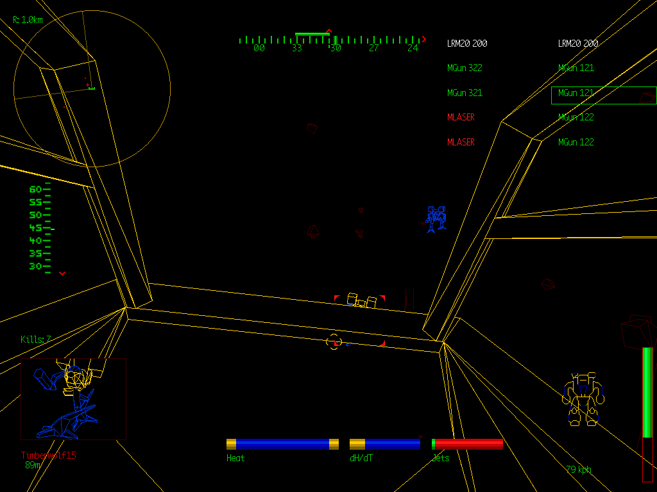Click the Timberwolf15 target name label
657x492 pixels.
(x=48, y=455)
